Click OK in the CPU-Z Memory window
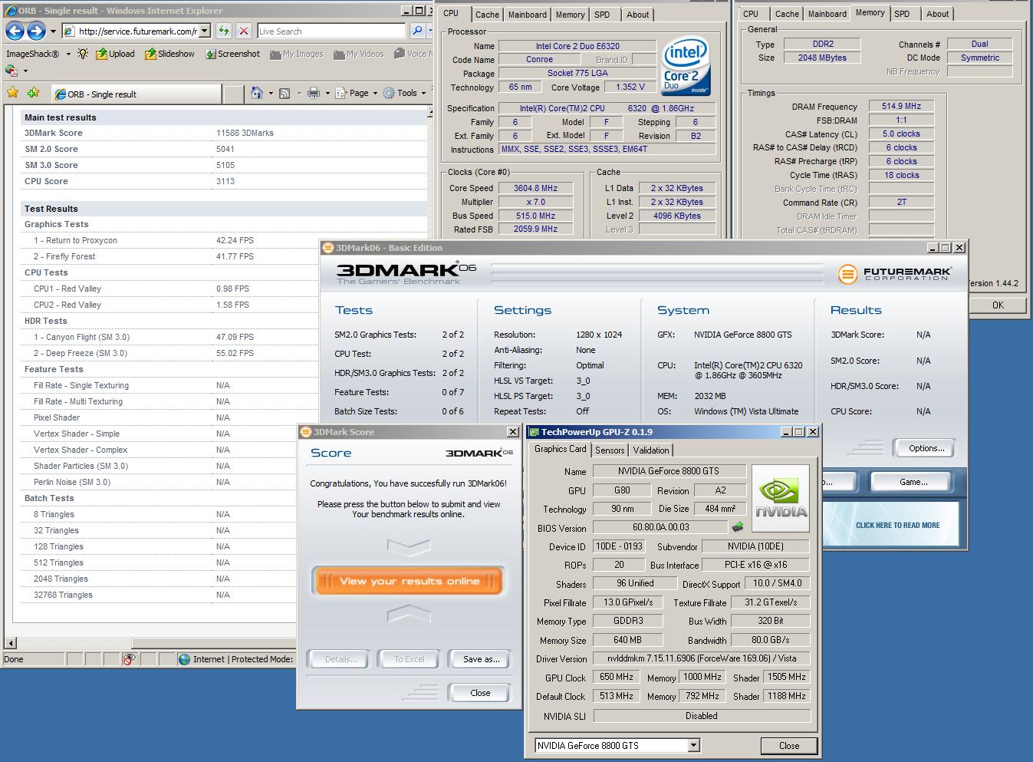Image resolution: width=1033 pixels, height=762 pixels. 998,305
